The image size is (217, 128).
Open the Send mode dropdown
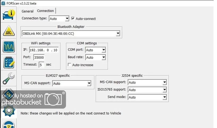point(147,97)
